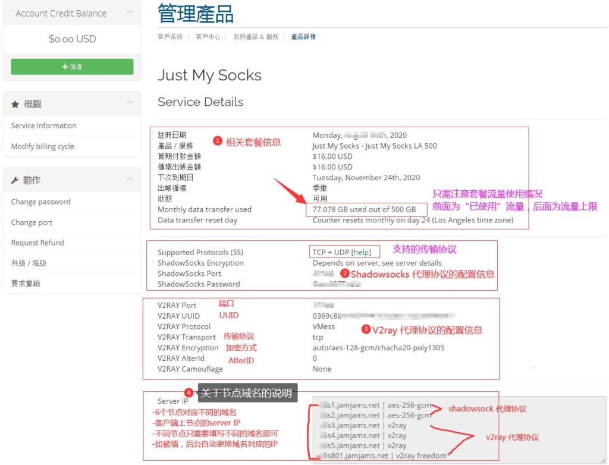The height and width of the screenshot is (465, 609).
Task: Click the Just My Socks LA 500 product text
Action: pos(375,146)
